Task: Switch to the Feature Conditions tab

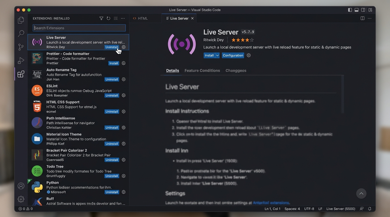Action: point(202,71)
